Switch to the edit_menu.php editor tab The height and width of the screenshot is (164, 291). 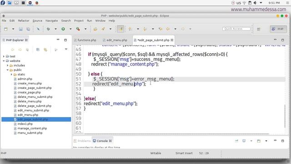pyautogui.click(x=115, y=40)
